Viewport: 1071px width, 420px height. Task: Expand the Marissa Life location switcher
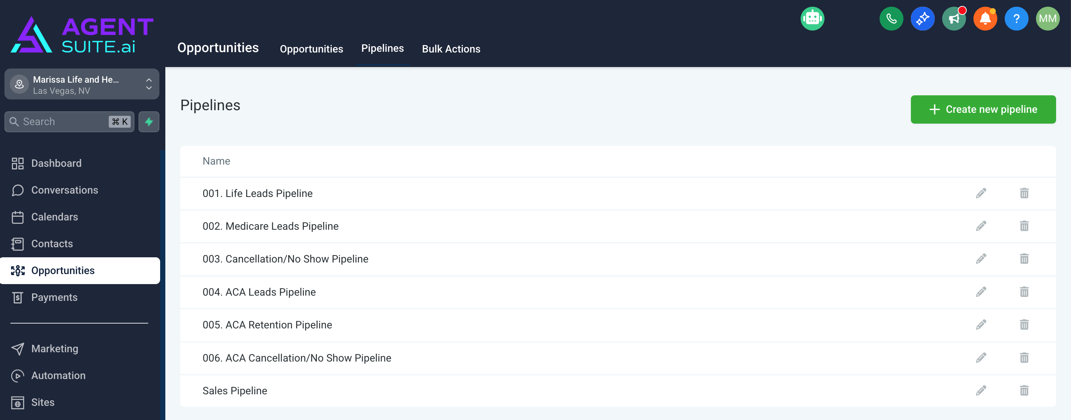point(82,85)
